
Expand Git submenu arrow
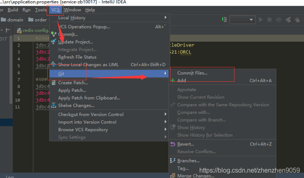165,73
